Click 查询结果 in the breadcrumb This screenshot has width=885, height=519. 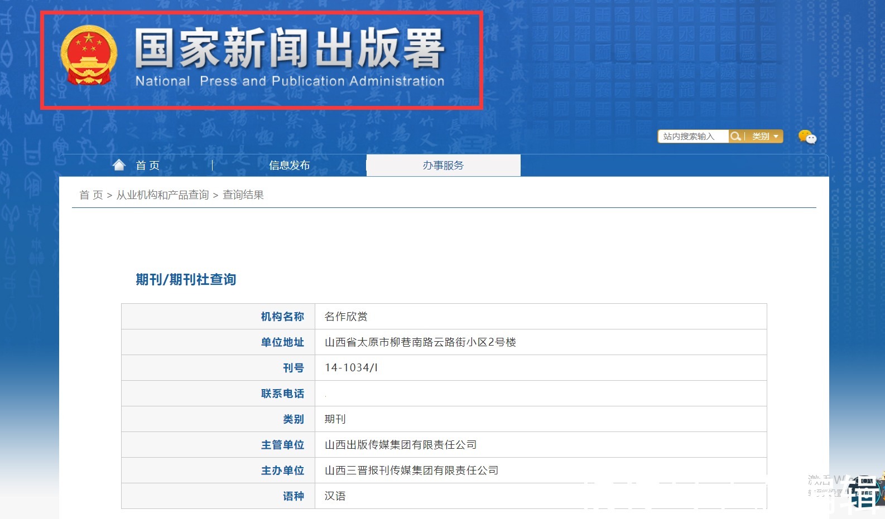coord(243,195)
